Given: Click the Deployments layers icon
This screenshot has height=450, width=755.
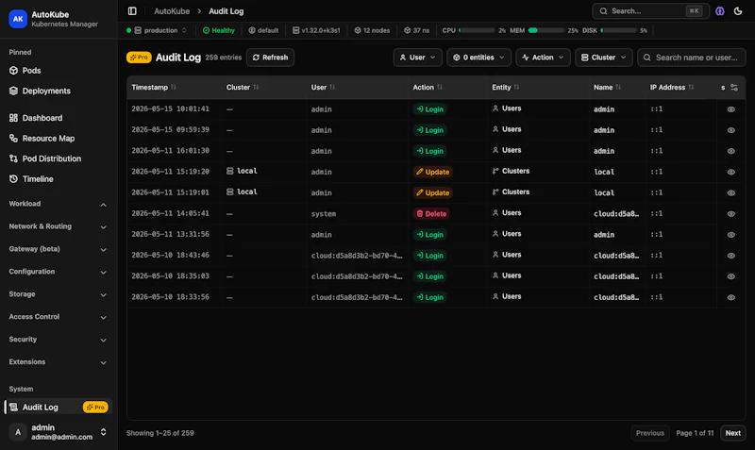Looking at the screenshot, I should tap(13, 91).
